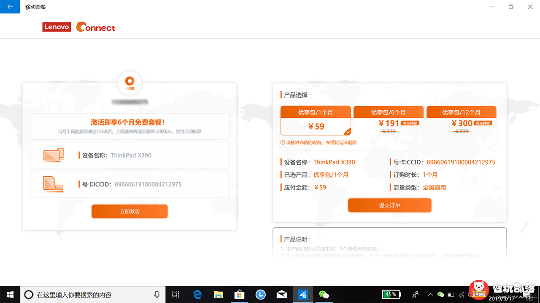Viewport: 540px width, 303px height.
Task: Click the SIM card icon beside 号卡ICCID
Action: (53, 184)
